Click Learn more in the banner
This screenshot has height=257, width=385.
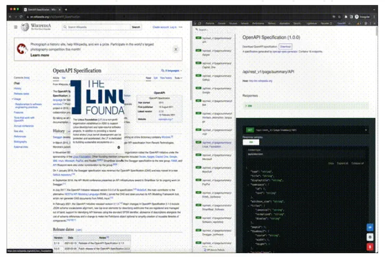(40, 55)
